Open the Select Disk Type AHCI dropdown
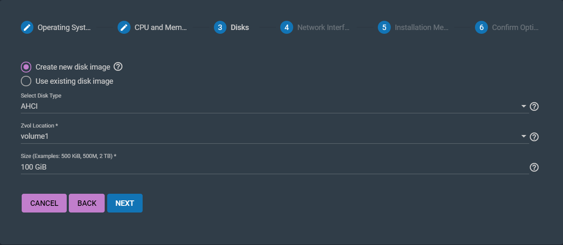The height and width of the screenshot is (245, 563). [x=275, y=106]
